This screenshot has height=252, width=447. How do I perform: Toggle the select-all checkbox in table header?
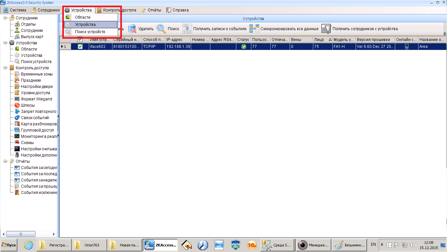(80, 40)
